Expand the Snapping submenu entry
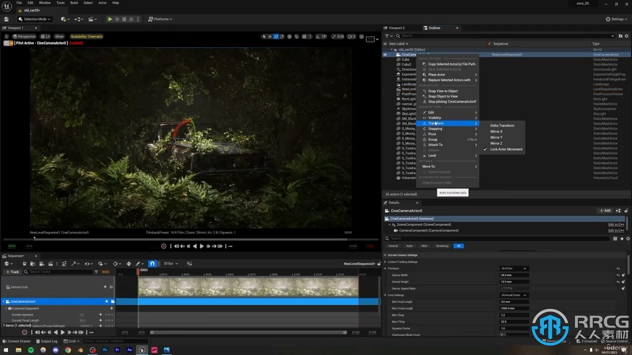632x355 pixels. click(448, 129)
